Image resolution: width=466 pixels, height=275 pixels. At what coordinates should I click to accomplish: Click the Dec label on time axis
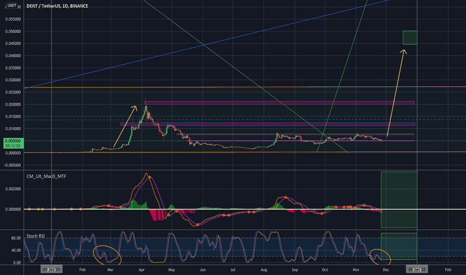[x=386, y=269]
